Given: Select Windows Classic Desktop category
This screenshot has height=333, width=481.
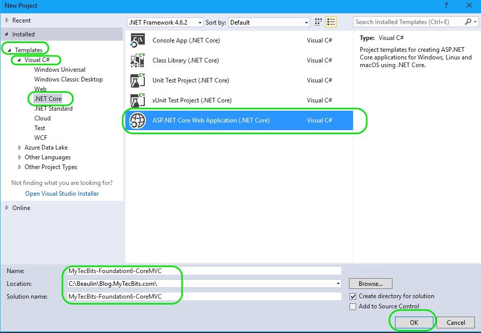Looking at the screenshot, I should click(68, 79).
